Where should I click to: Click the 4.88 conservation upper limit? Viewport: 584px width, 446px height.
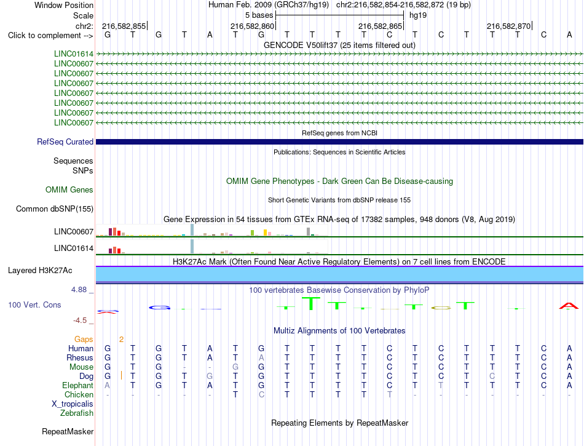[79, 290]
